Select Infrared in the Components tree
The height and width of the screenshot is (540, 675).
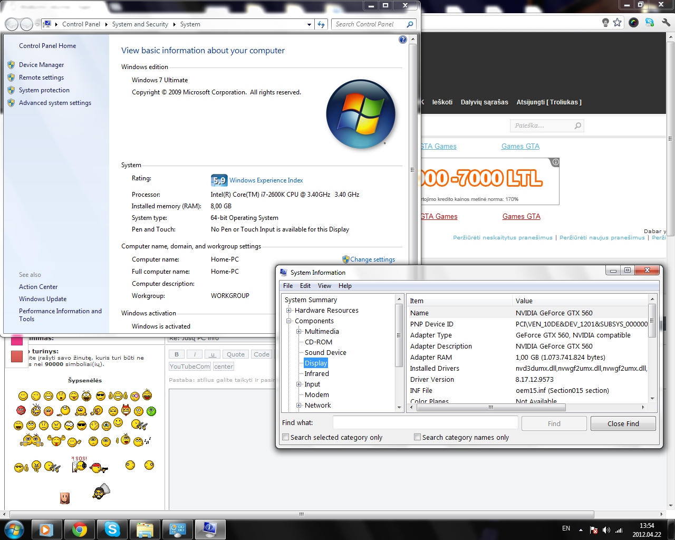point(316,374)
